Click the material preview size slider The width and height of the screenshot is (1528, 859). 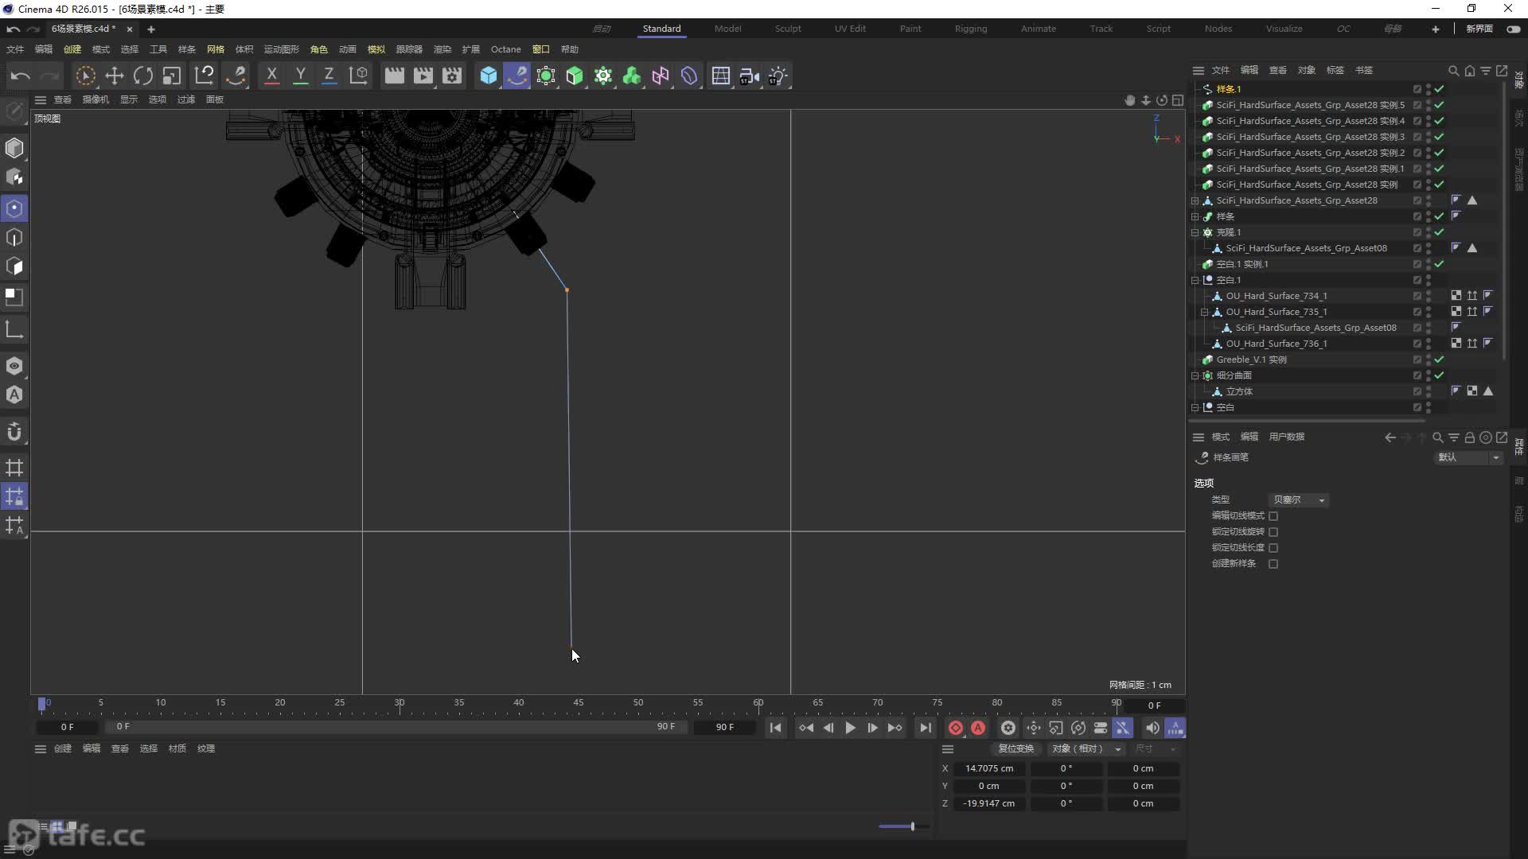[x=904, y=826]
